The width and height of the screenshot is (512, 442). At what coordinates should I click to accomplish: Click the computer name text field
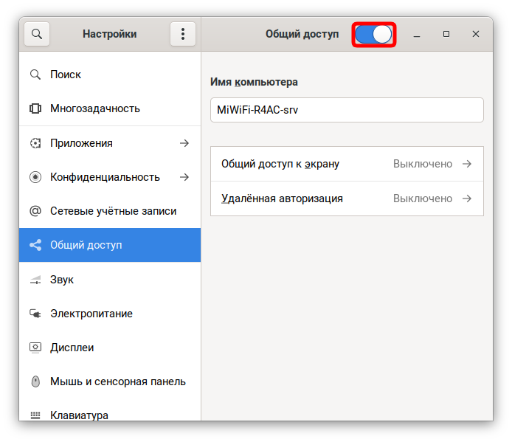point(347,110)
